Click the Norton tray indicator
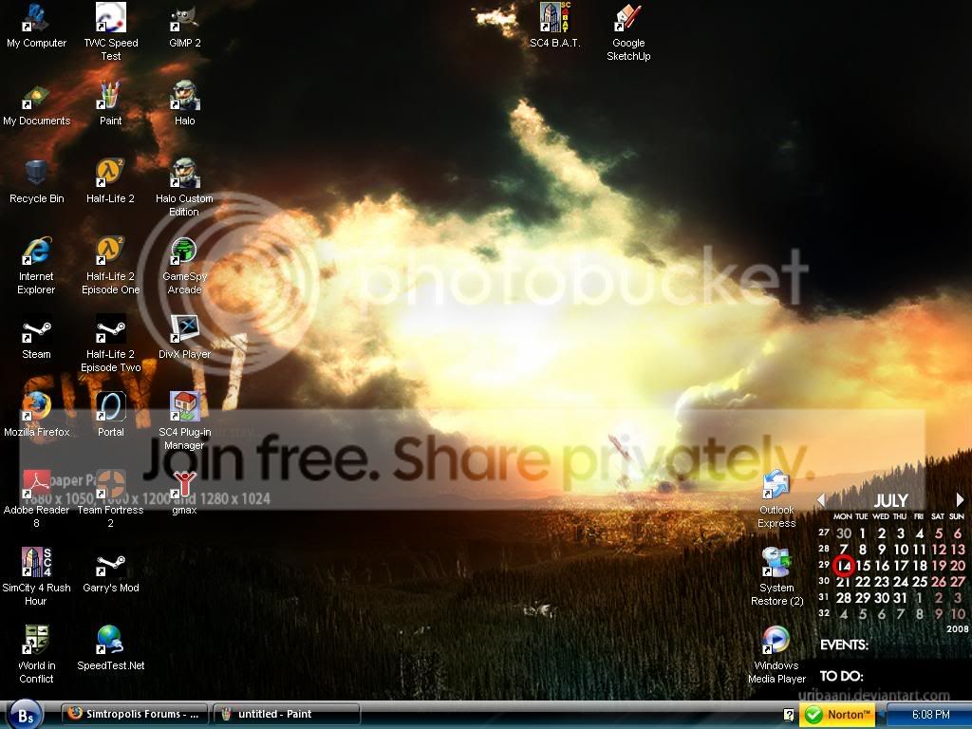The height and width of the screenshot is (729, 972). 838,715
